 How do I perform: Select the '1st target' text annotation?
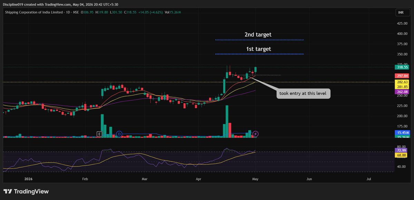point(258,49)
